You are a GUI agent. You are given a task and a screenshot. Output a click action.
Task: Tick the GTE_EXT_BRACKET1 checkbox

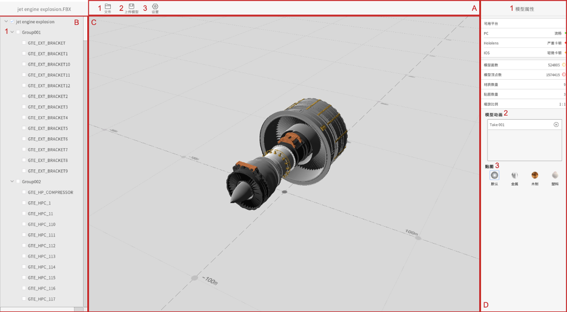pyautogui.click(x=24, y=53)
